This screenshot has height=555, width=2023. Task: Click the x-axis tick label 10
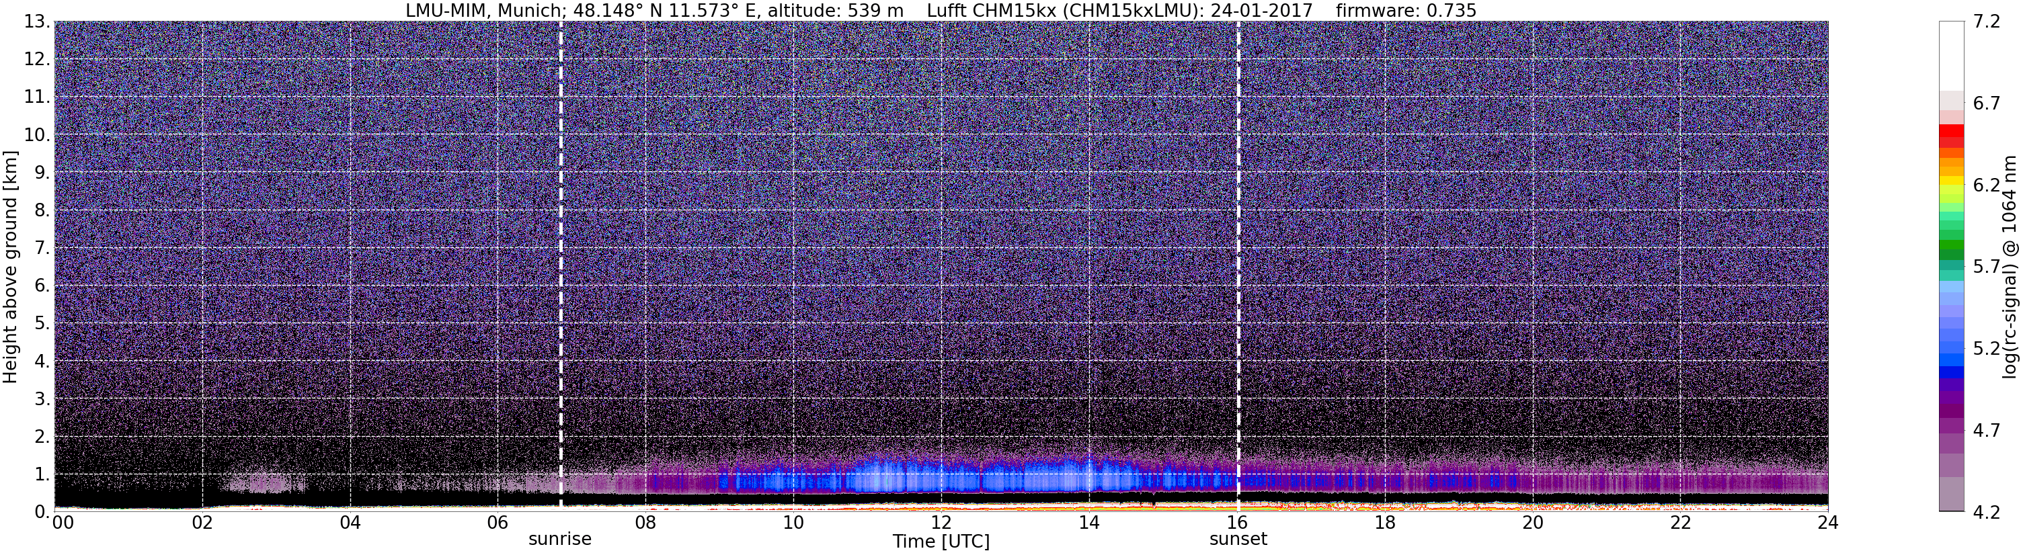793,523
